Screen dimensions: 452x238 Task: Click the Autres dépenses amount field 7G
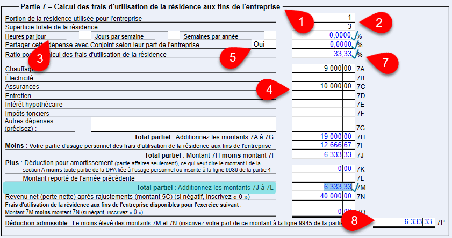[324, 124]
